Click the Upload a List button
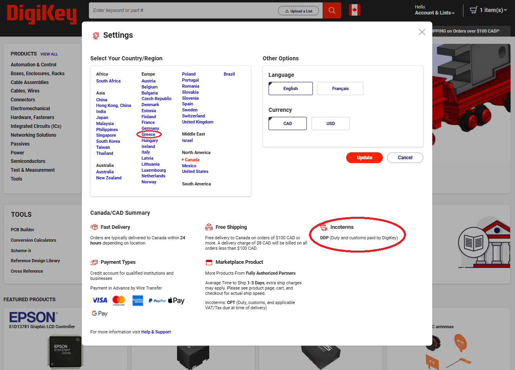 coord(299,11)
